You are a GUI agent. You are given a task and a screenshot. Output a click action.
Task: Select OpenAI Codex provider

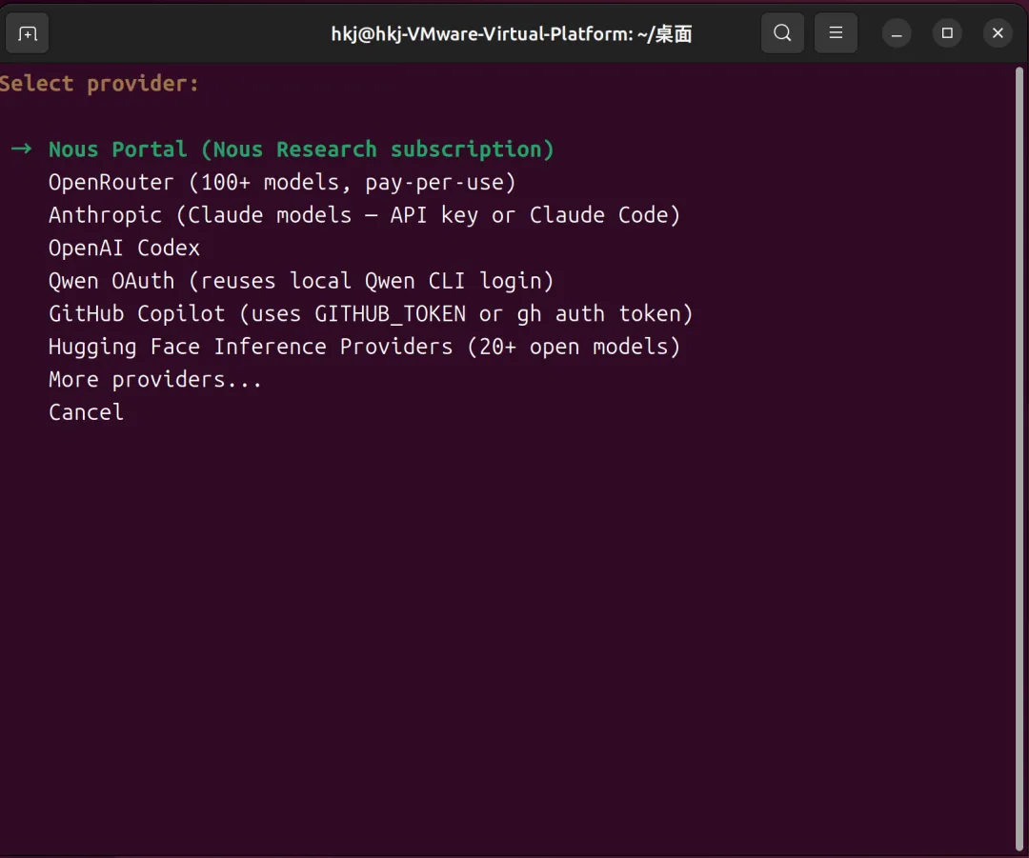(124, 248)
